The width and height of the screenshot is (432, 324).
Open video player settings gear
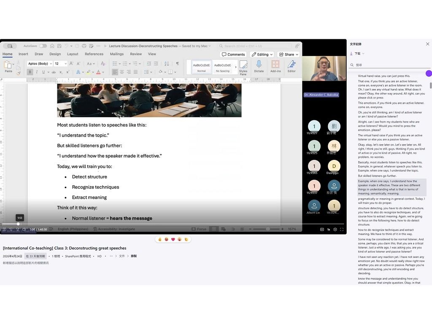pos(335,229)
